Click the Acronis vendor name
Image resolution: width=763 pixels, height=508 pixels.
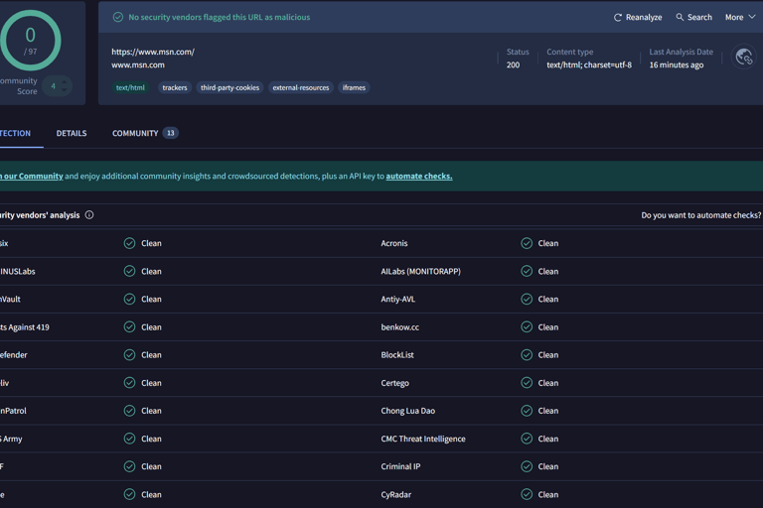[394, 243]
